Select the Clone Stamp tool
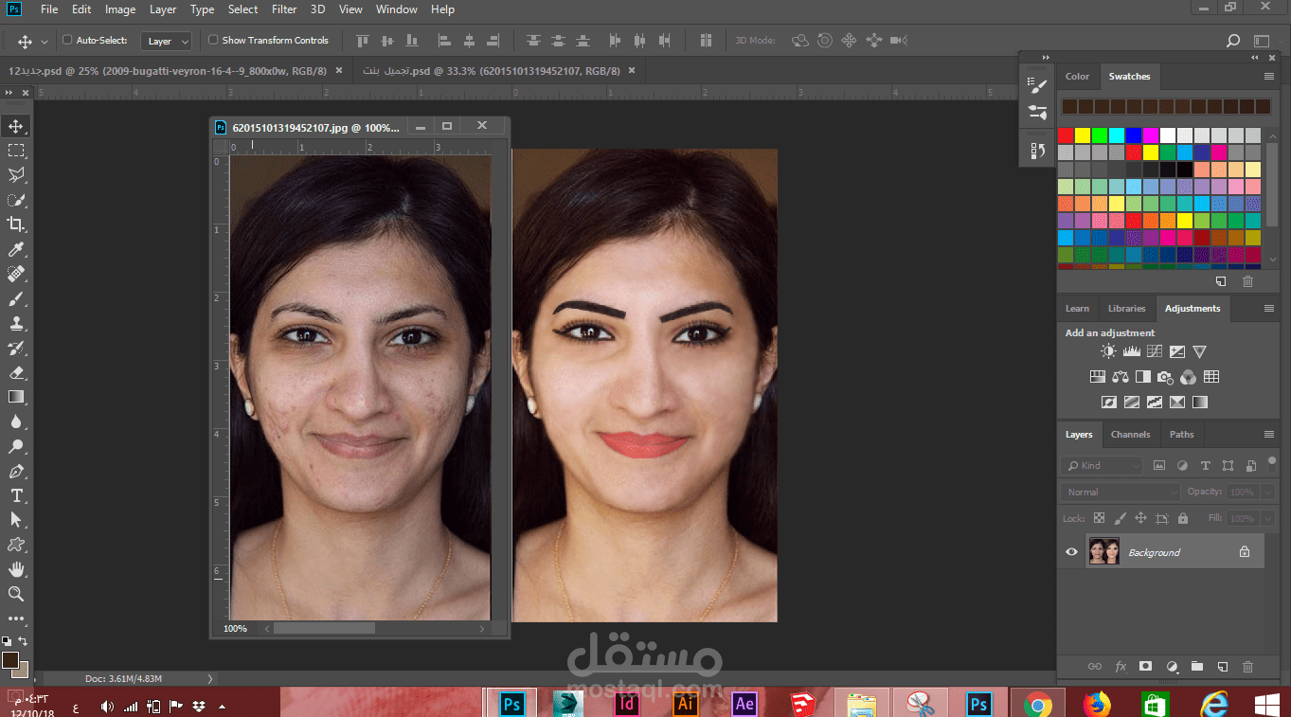 [16, 323]
